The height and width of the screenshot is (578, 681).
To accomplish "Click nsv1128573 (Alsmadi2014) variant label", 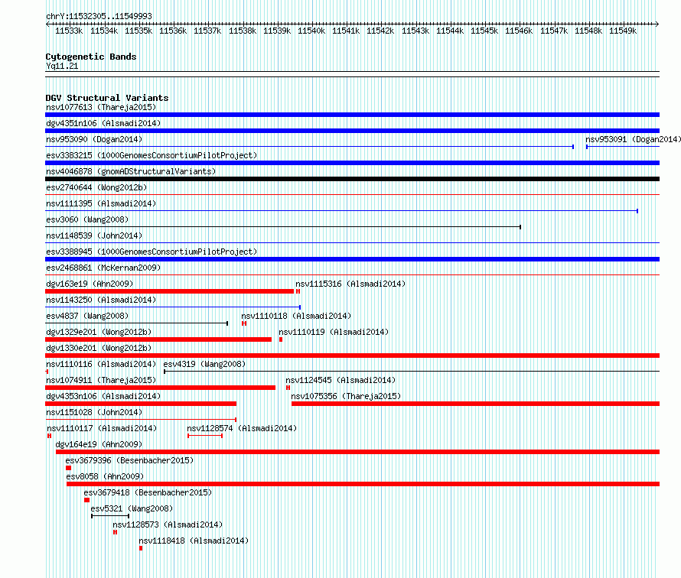I will pyautogui.click(x=168, y=524).
